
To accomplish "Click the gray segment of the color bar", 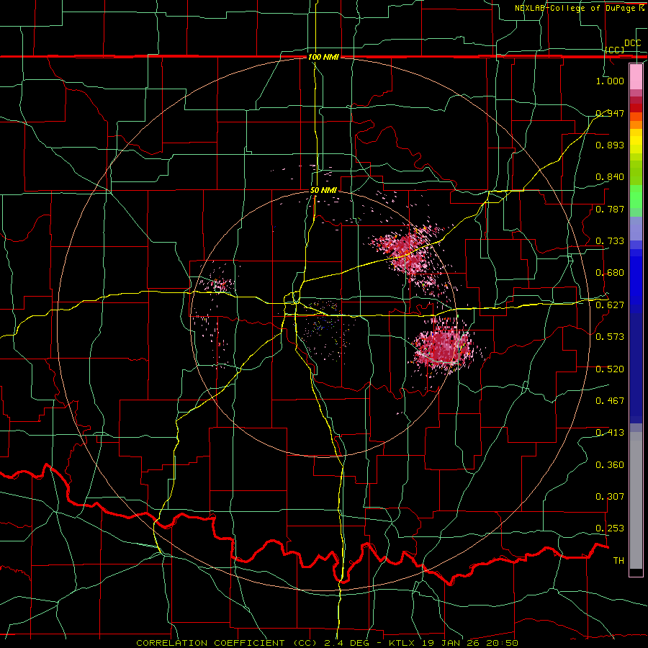I will click(636, 500).
